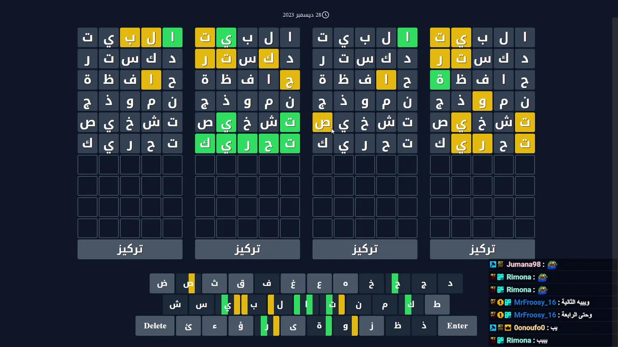Tap the ه key on the keyboard
The width and height of the screenshot is (618, 347).
[345, 283]
